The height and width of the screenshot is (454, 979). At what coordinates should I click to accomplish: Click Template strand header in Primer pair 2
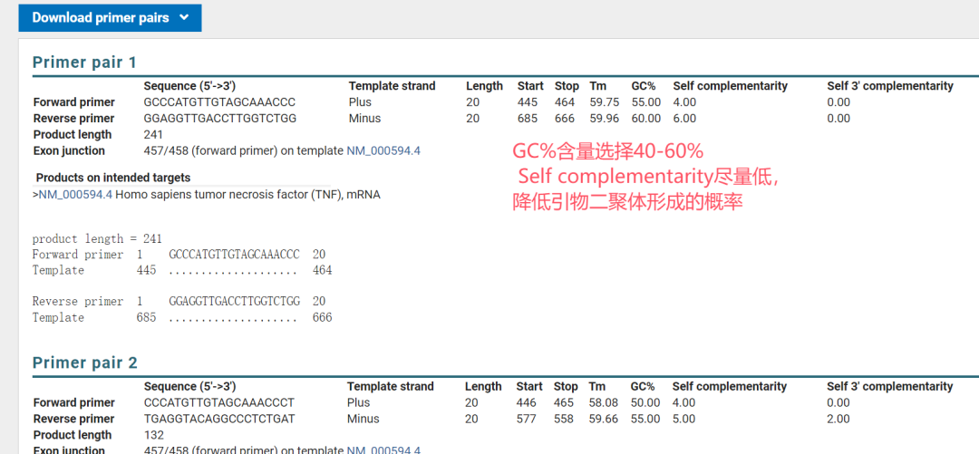pyautogui.click(x=390, y=387)
